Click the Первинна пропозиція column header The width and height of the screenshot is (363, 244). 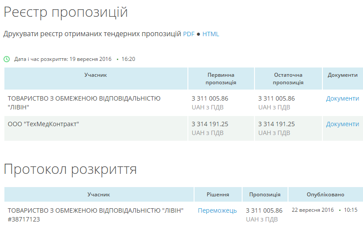point(221,79)
